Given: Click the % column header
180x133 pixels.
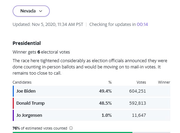Looking at the screenshot, I should pyautogui.click(x=110, y=82).
